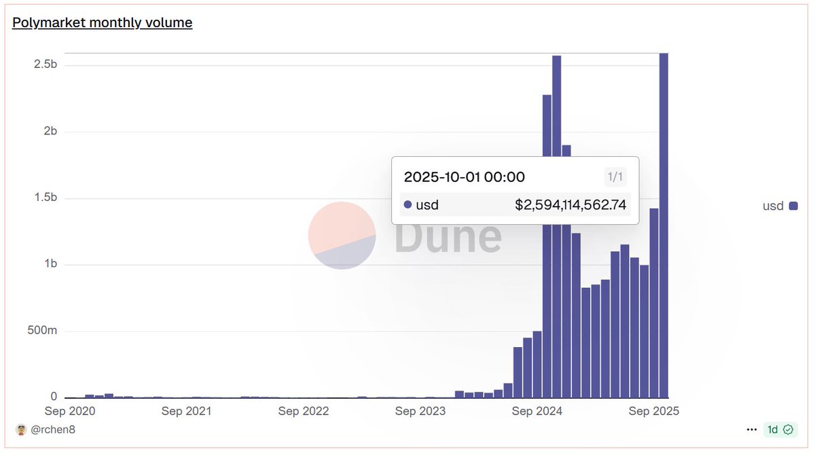Click the 500m y-axis label
The width and height of the screenshot is (815, 453).
click(x=41, y=330)
